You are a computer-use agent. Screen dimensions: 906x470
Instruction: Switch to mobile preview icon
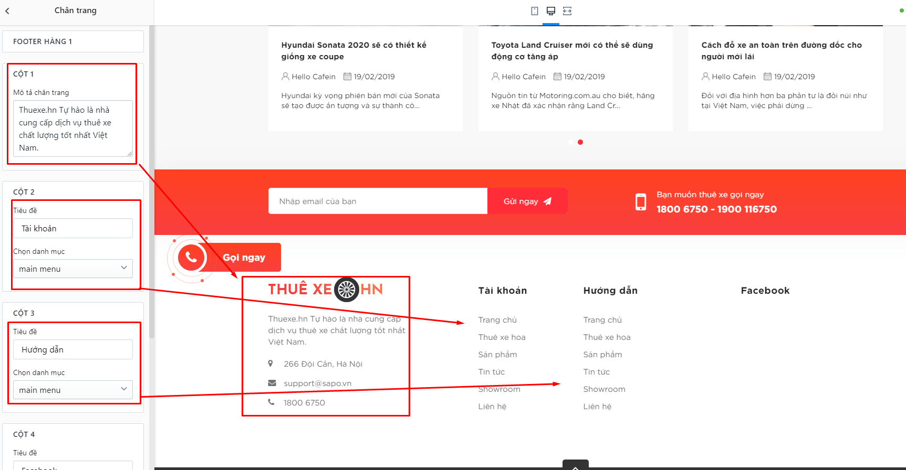pyautogui.click(x=535, y=11)
